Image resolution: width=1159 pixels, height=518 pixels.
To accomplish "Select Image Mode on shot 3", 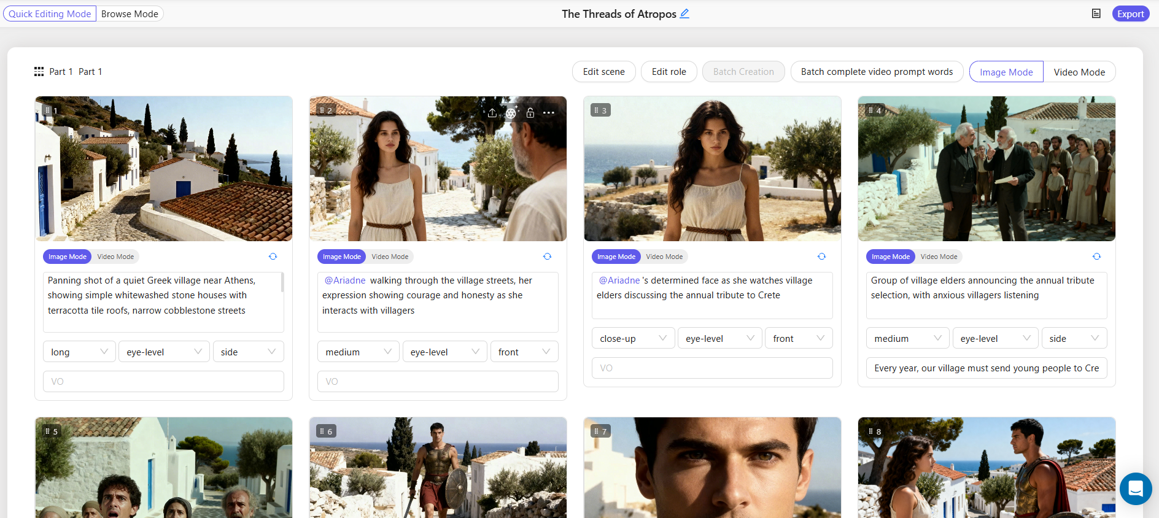I will (x=616, y=257).
